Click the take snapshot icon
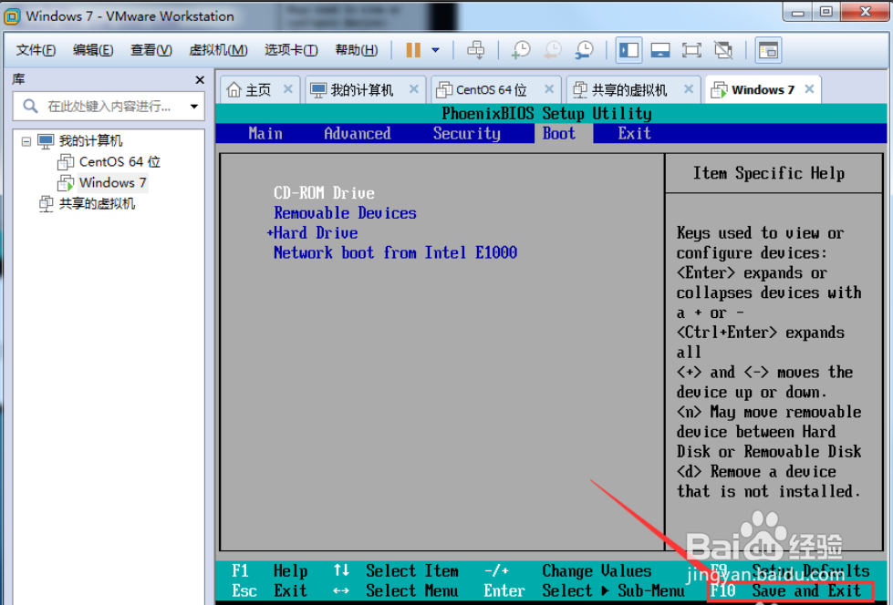This screenshot has height=605, width=893. pos(521,50)
